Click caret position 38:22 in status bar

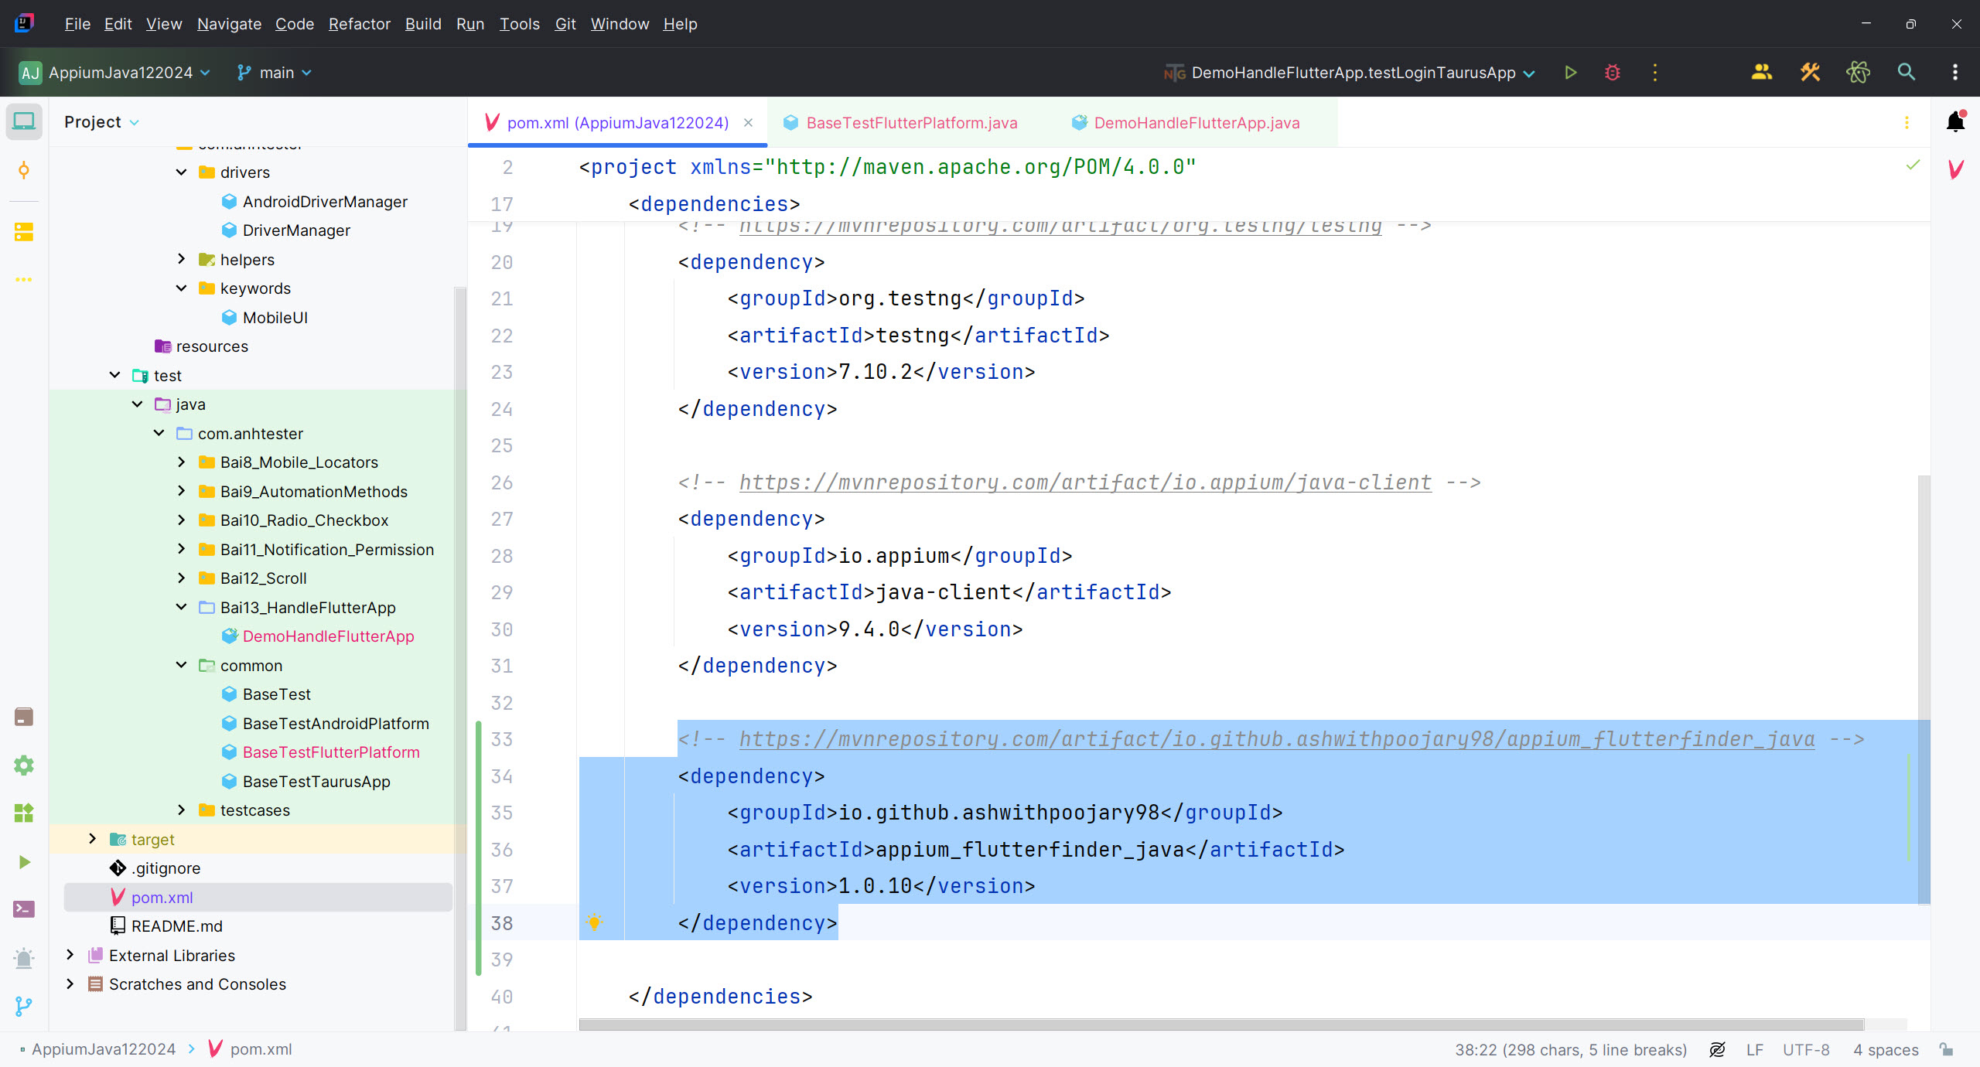point(1570,1049)
